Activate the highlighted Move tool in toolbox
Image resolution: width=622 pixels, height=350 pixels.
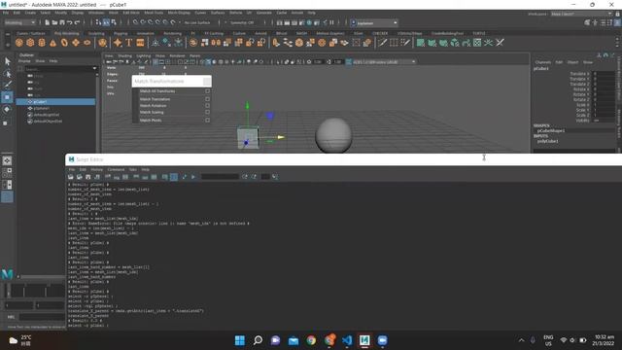[x=7, y=97]
